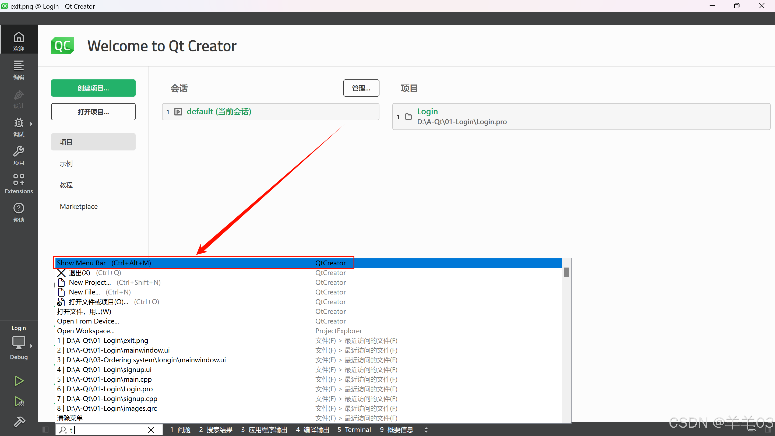The width and height of the screenshot is (775, 436).
Task: Switch to Edit (编辑) mode
Action: [x=19, y=70]
